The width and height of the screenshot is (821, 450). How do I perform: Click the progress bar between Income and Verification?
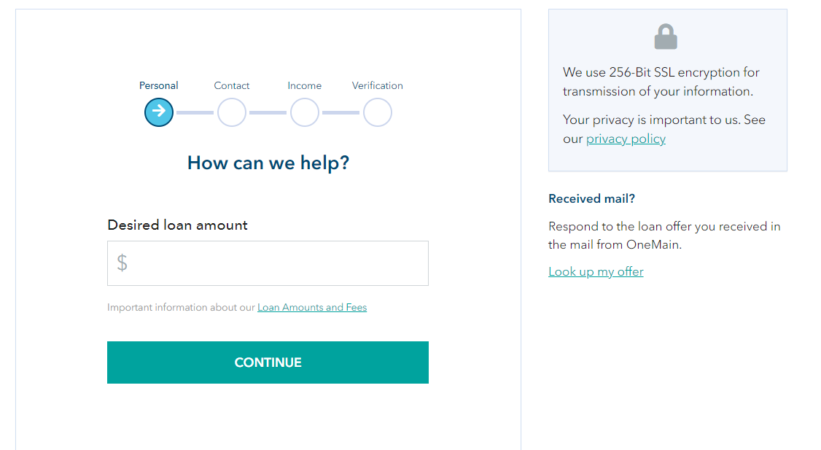coord(341,112)
